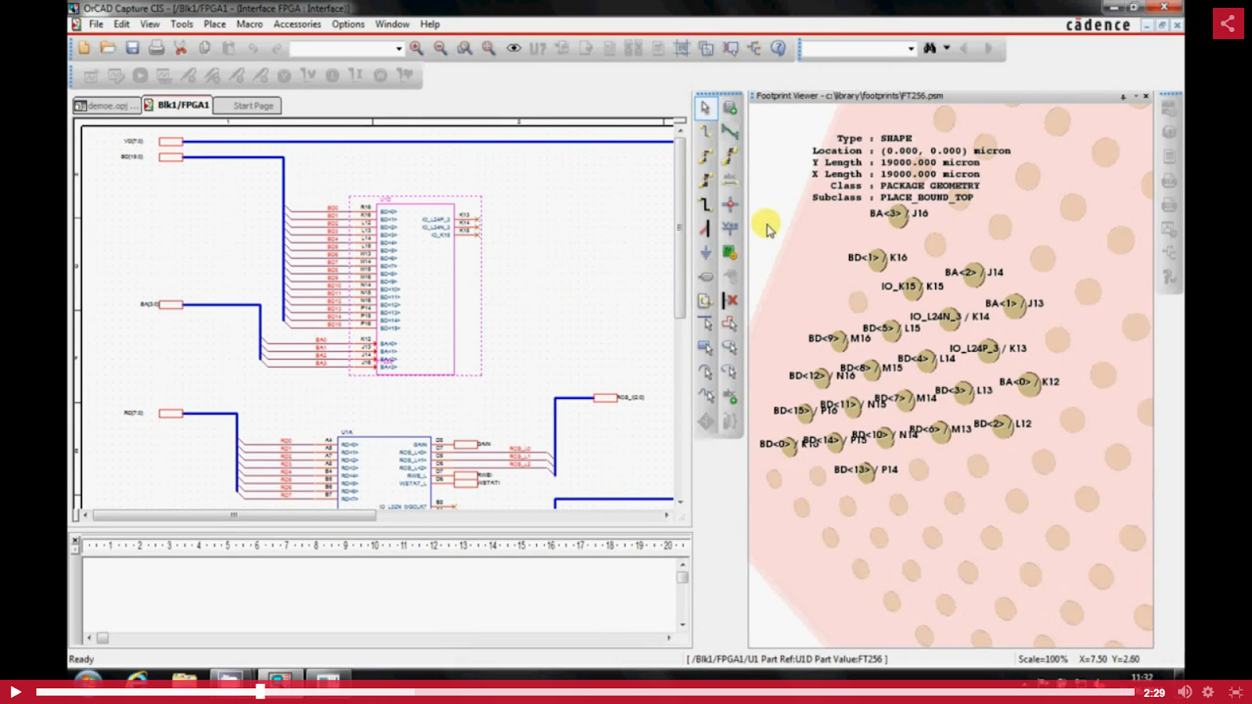Select the arrow Select tool in palette
The height and width of the screenshot is (704, 1252).
pyautogui.click(x=705, y=108)
